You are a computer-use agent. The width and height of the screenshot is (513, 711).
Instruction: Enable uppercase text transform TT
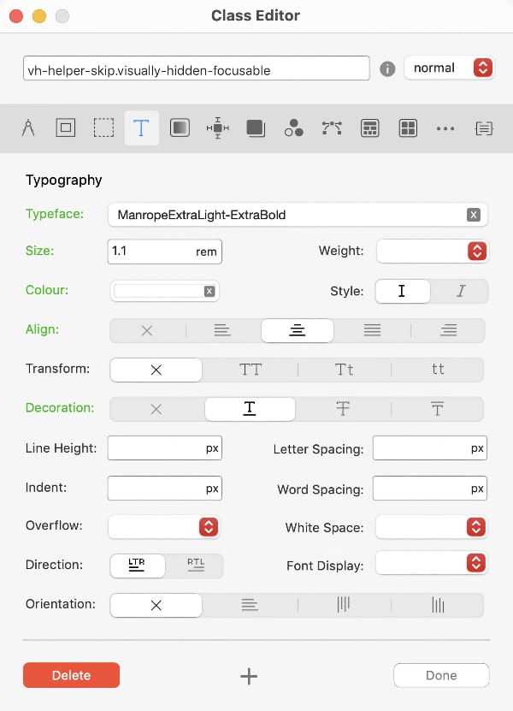point(250,369)
